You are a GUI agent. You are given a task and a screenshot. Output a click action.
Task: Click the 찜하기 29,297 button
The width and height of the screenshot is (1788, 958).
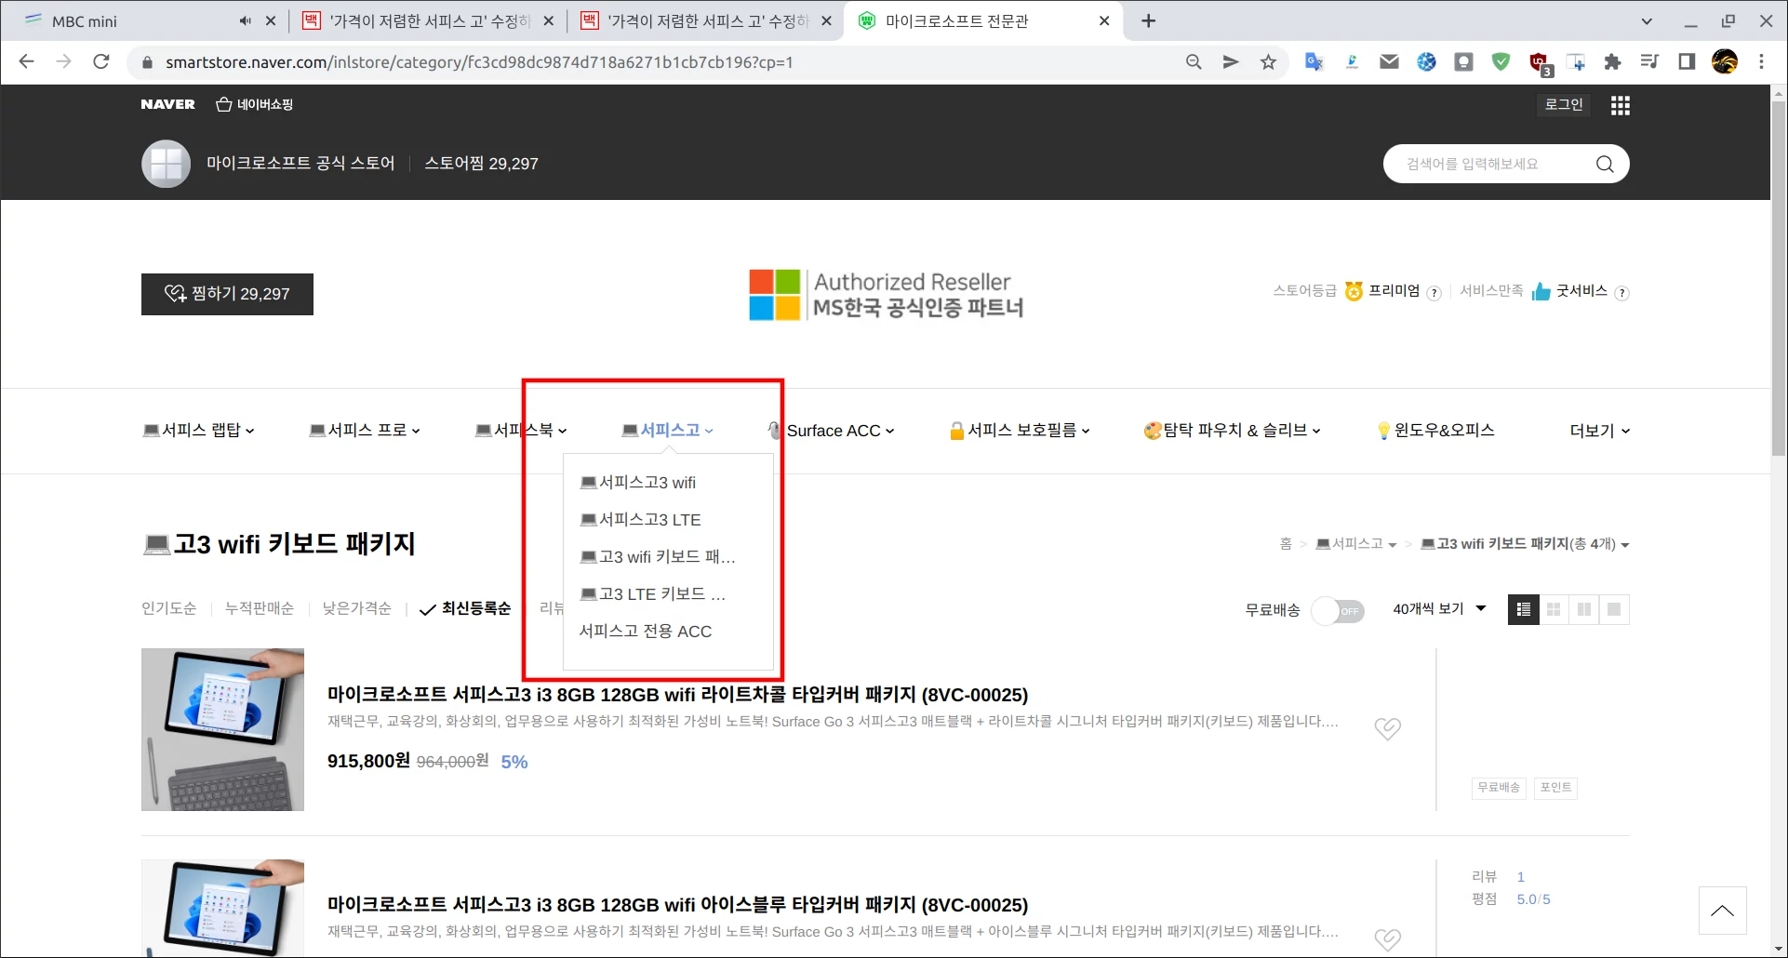tap(227, 294)
